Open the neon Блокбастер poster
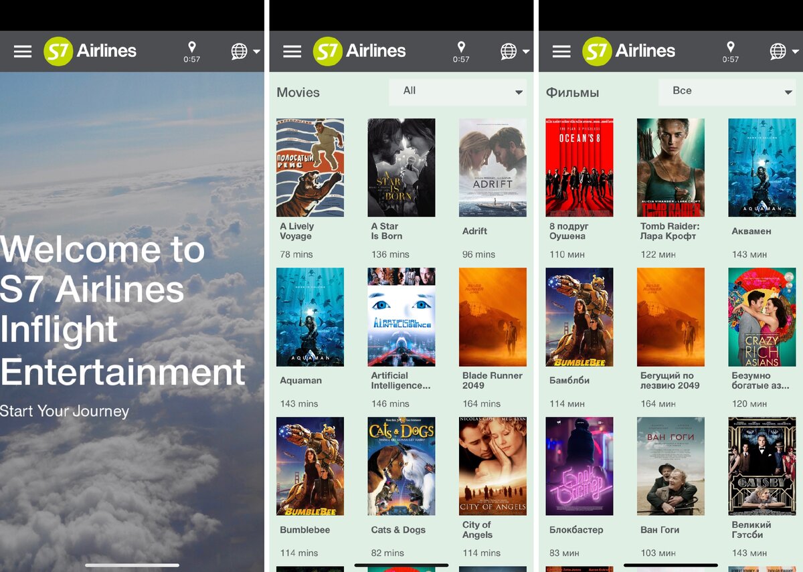 (x=579, y=466)
